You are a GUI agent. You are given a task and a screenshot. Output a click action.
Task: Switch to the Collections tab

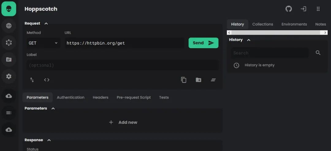pyautogui.click(x=263, y=24)
